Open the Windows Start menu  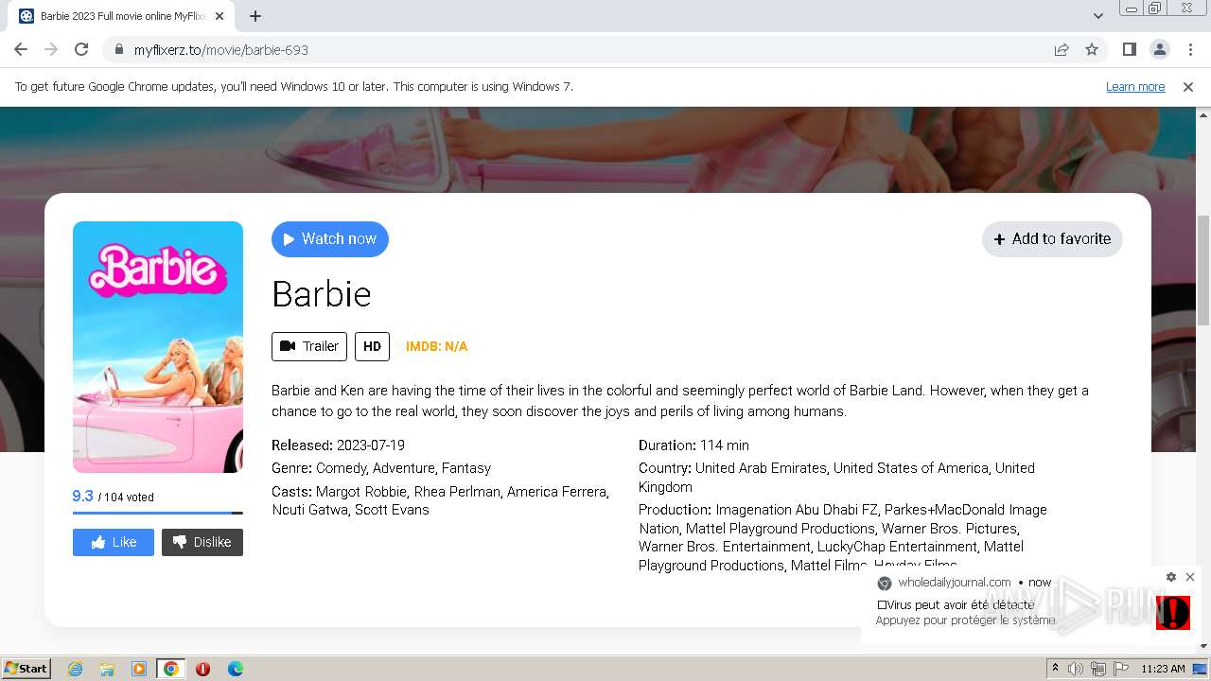pyautogui.click(x=26, y=668)
